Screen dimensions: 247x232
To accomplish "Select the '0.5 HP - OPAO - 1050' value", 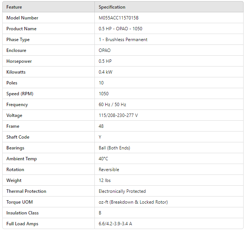I will [x=120, y=29].
